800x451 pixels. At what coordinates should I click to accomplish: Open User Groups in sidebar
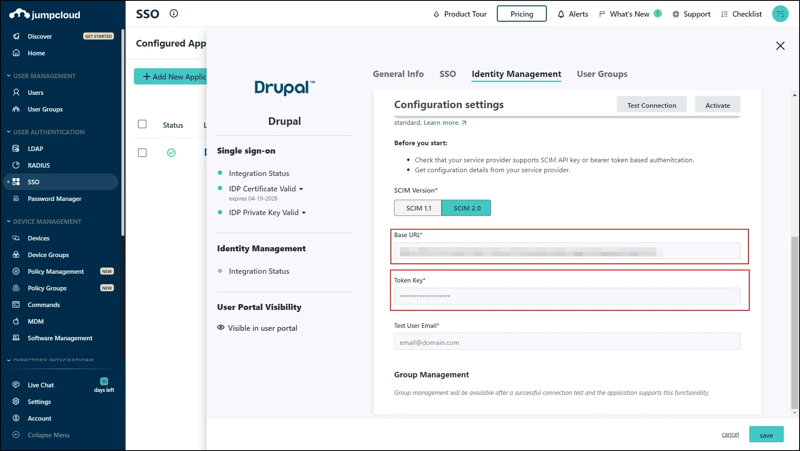45,109
